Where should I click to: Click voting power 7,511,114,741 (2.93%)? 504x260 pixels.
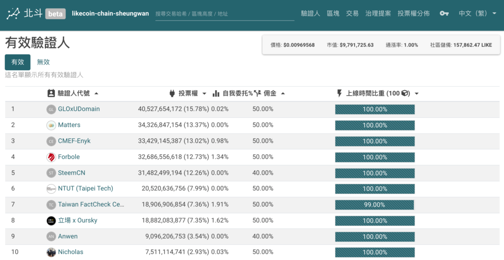click(x=177, y=252)
